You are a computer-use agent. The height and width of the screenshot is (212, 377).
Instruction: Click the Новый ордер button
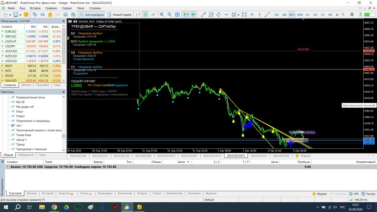tap(119, 15)
